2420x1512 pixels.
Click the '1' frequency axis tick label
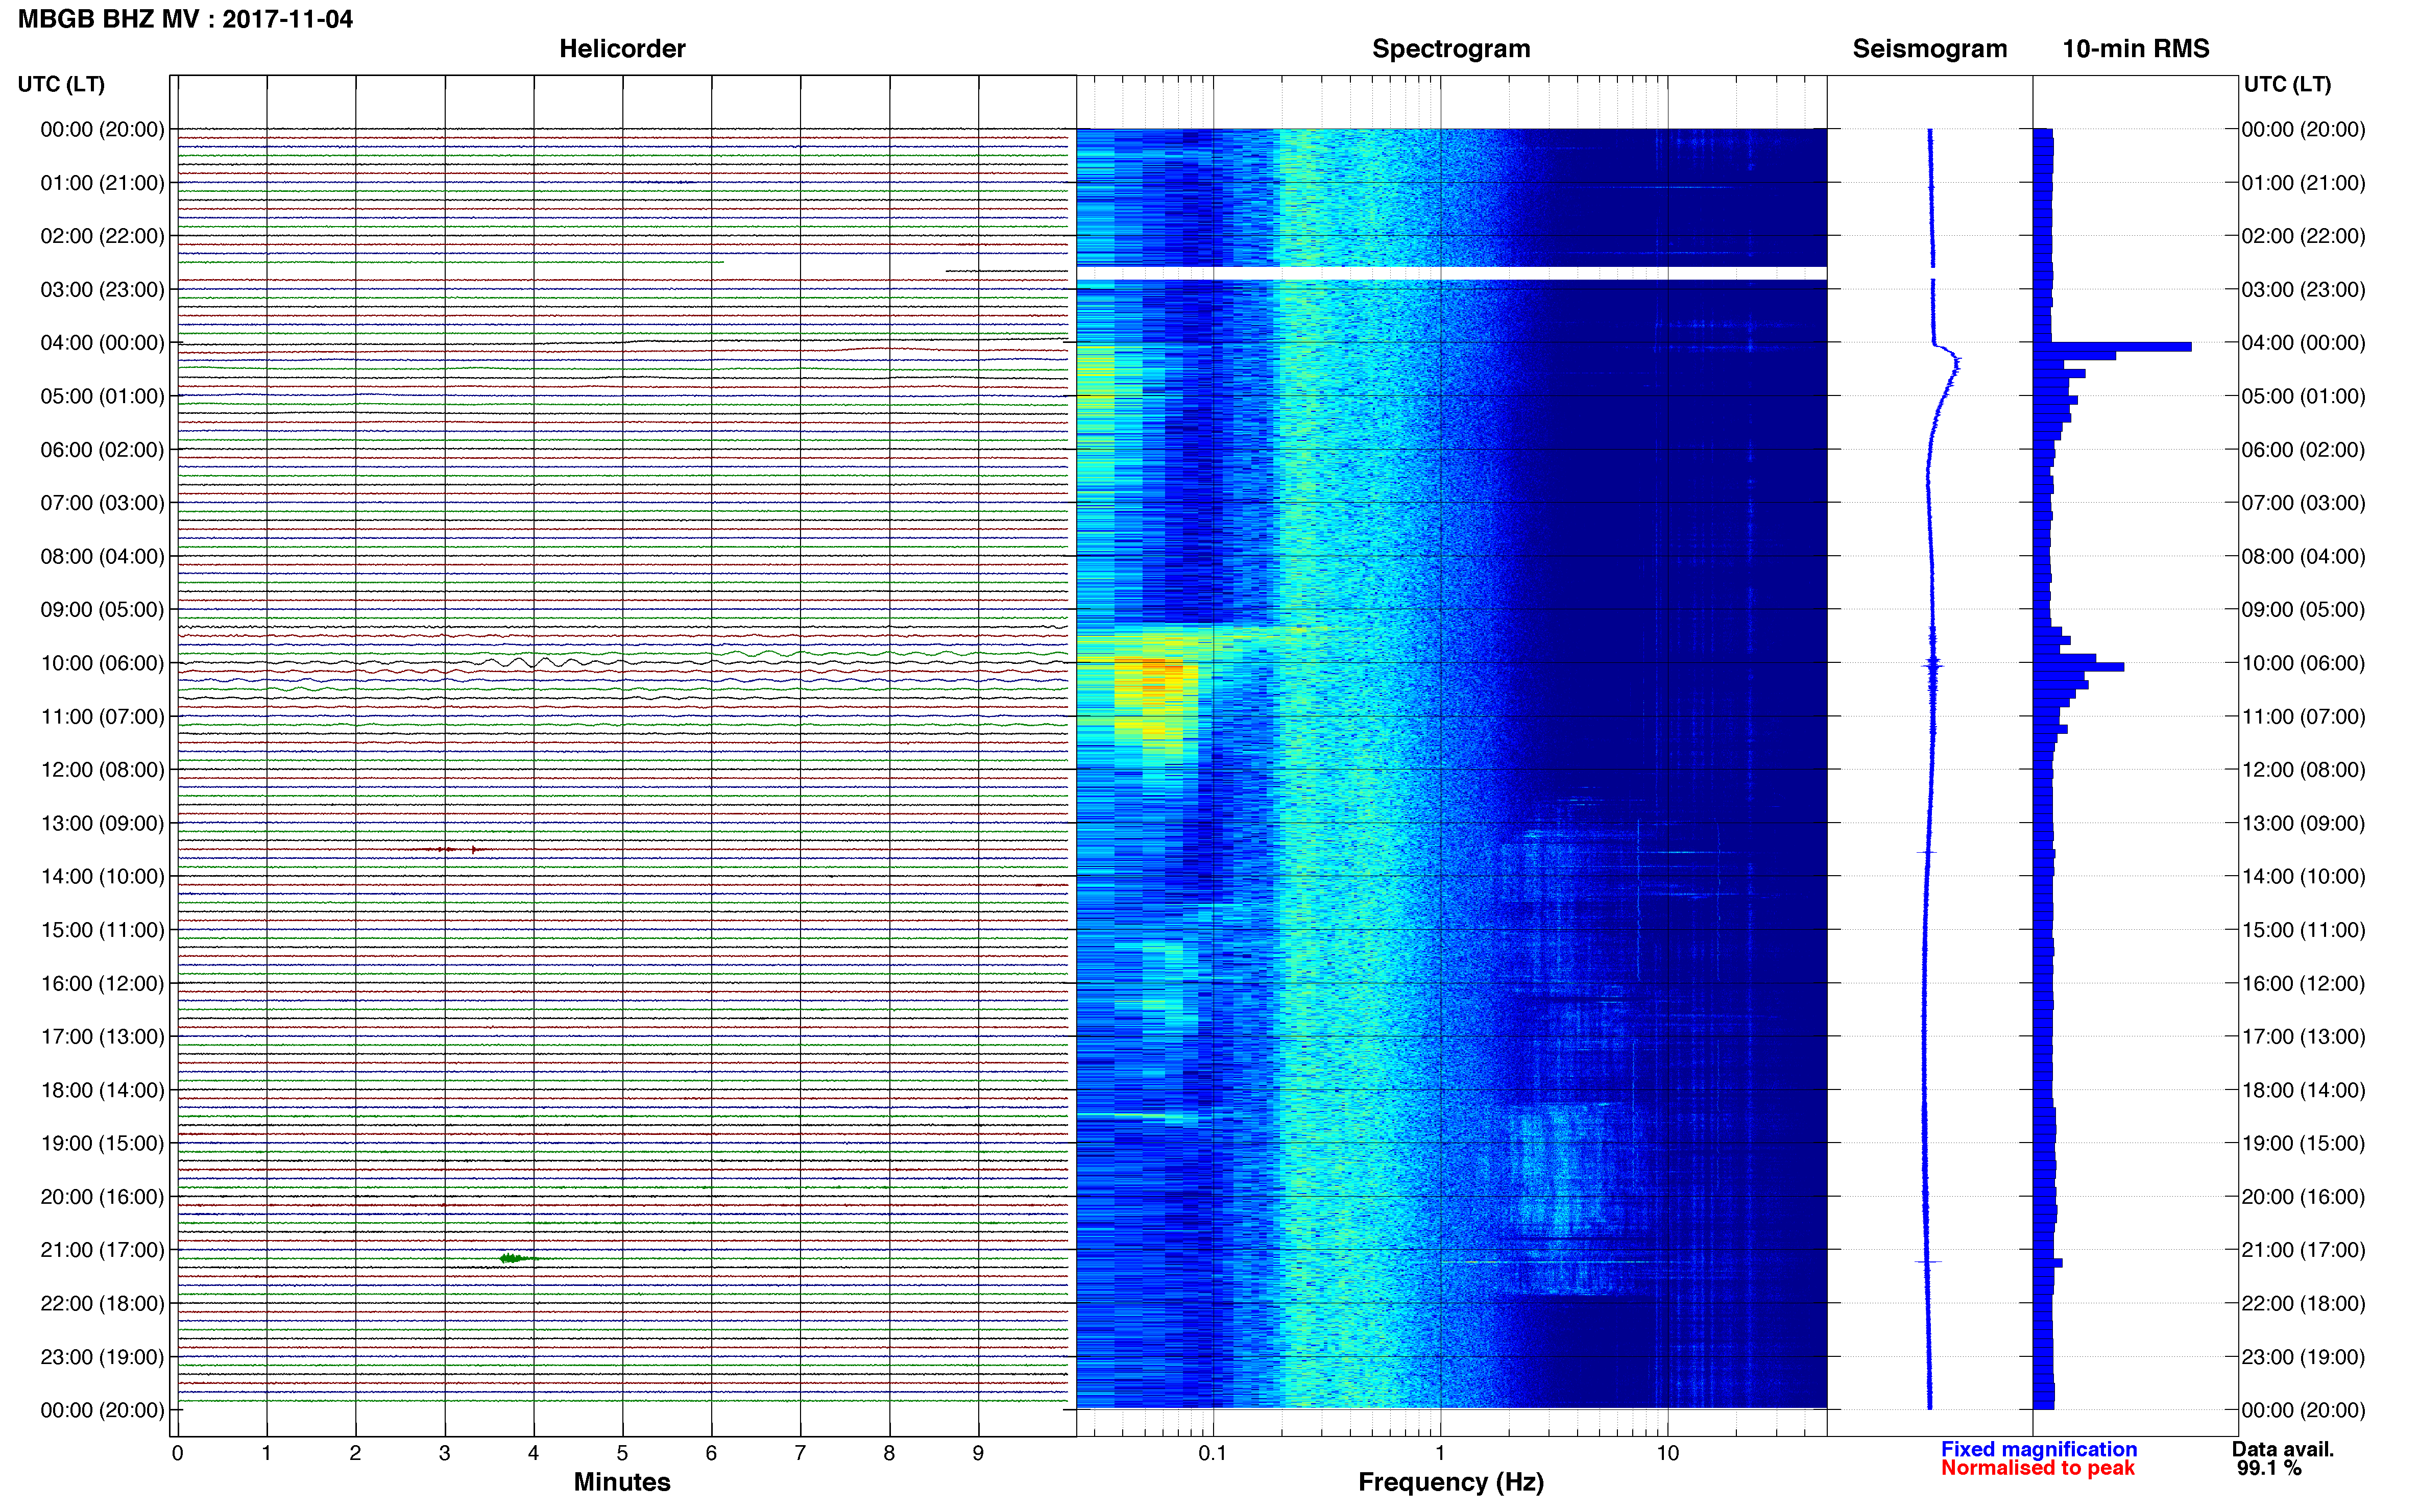(1440, 1453)
